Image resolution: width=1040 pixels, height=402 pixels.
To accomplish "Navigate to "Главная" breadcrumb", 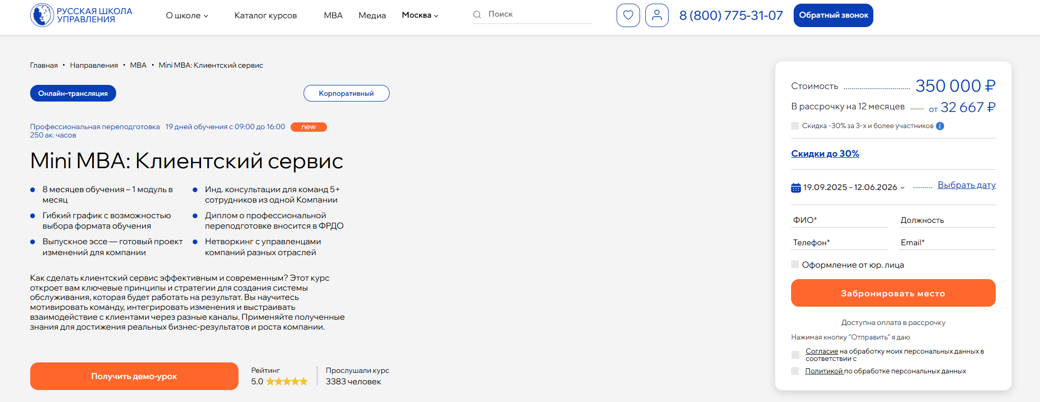I will pyautogui.click(x=44, y=66).
